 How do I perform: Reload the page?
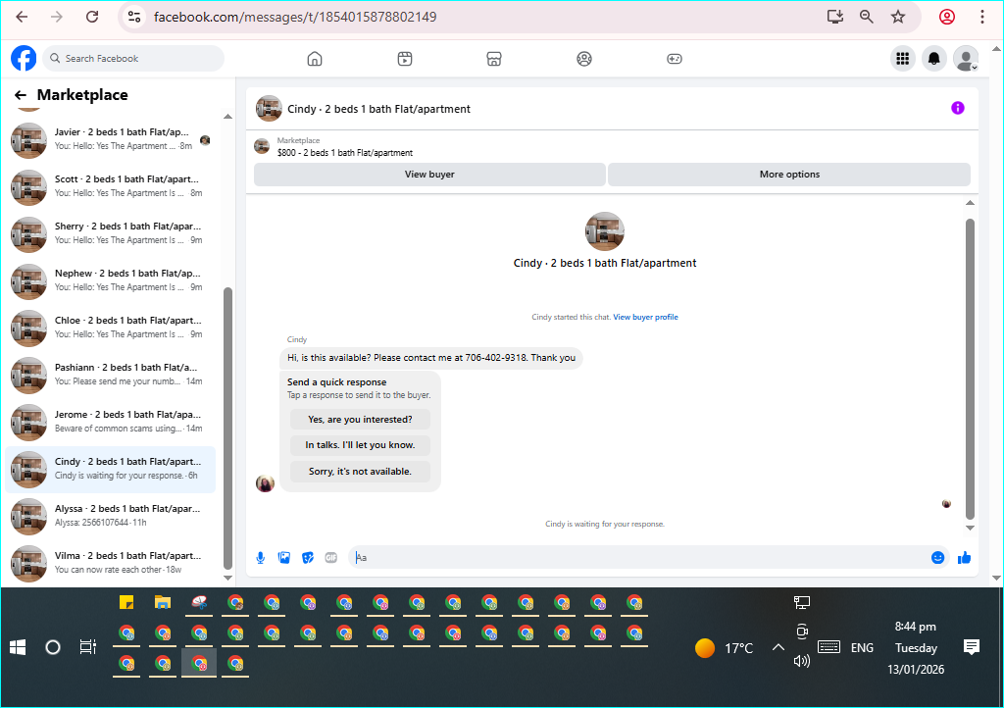(x=92, y=17)
